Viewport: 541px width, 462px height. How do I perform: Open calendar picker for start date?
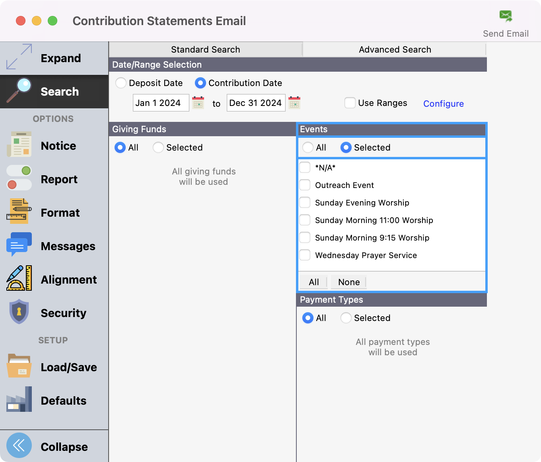point(198,103)
